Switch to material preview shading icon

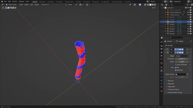pyautogui.click(x=153, y=5)
